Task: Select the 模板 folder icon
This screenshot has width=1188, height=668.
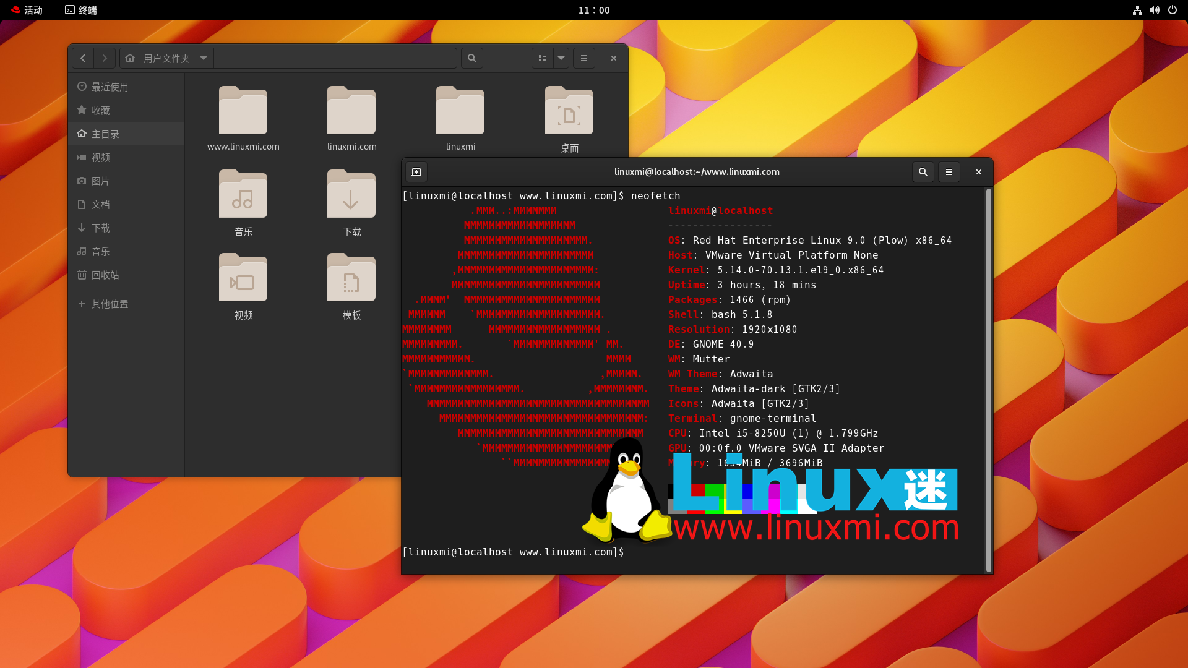Action: [x=351, y=277]
